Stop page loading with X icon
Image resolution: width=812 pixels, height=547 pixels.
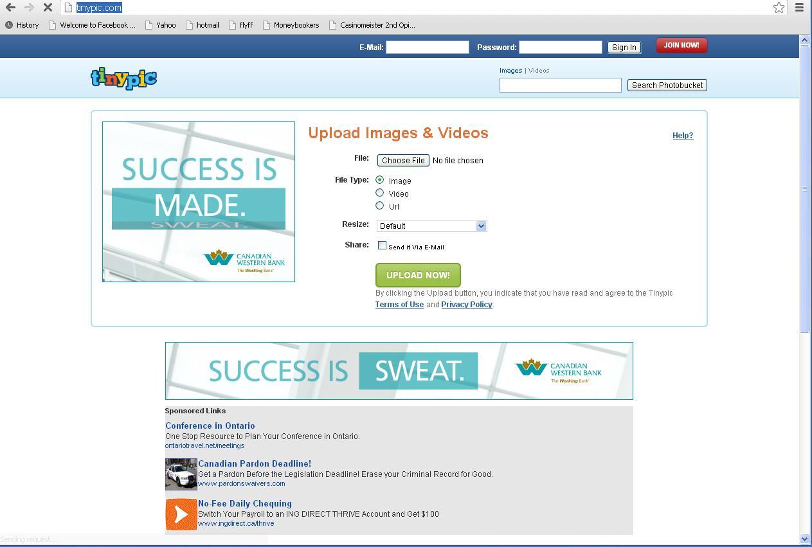pyautogui.click(x=48, y=8)
